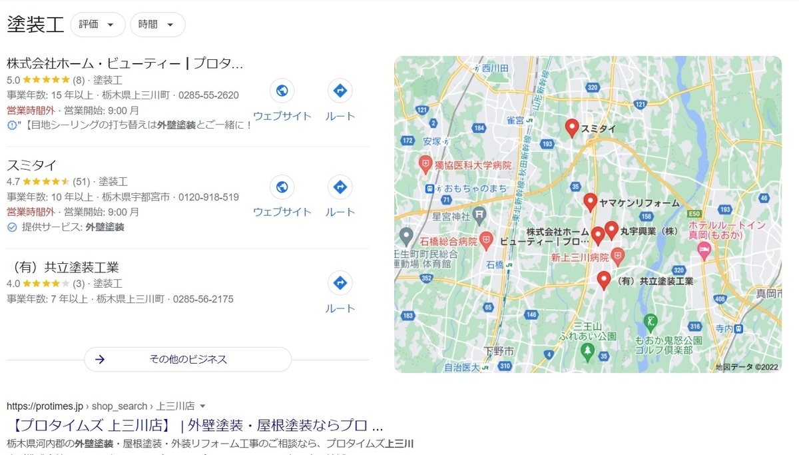799x455 pixels.
Task: Open the 時間 hours filter dropdown
Action: 157,25
